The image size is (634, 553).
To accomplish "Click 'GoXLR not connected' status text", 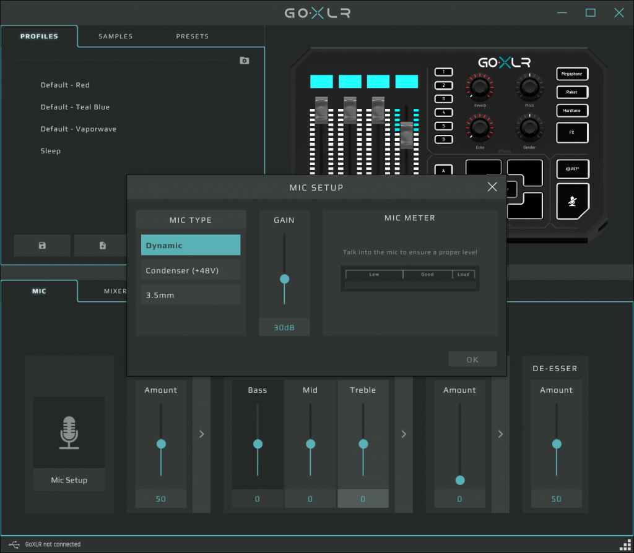I will [x=53, y=544].
